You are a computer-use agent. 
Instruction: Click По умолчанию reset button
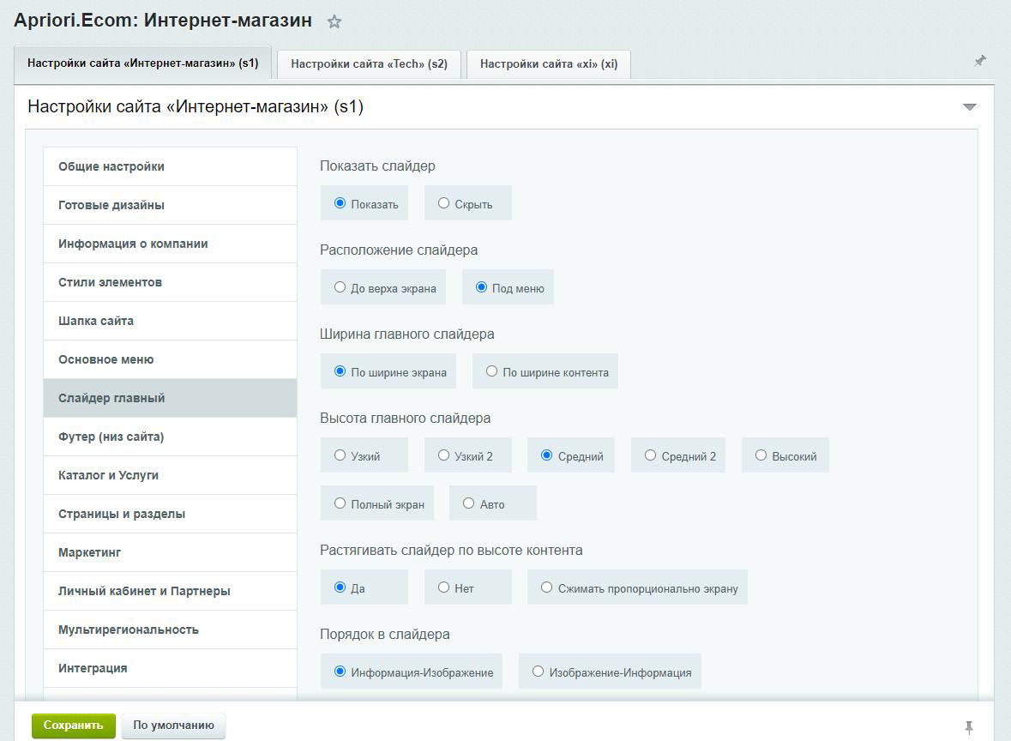[173, 726]
